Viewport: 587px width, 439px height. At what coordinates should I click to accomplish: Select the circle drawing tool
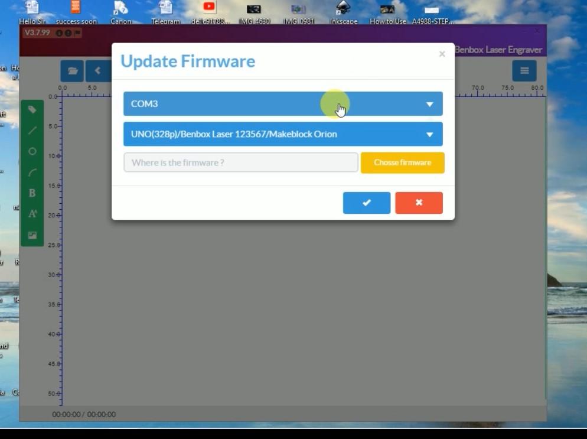point(32,151)
